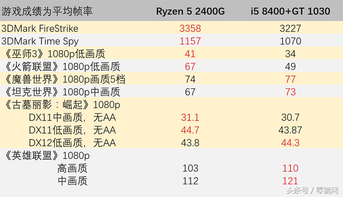Select the '《古墓丽影：崛起》1080p' heading
343x197 pixels.
pos(62,105)
